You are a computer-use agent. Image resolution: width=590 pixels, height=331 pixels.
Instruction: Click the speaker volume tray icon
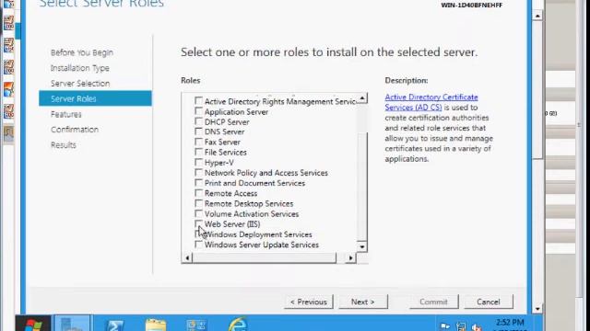click(477, 326)
